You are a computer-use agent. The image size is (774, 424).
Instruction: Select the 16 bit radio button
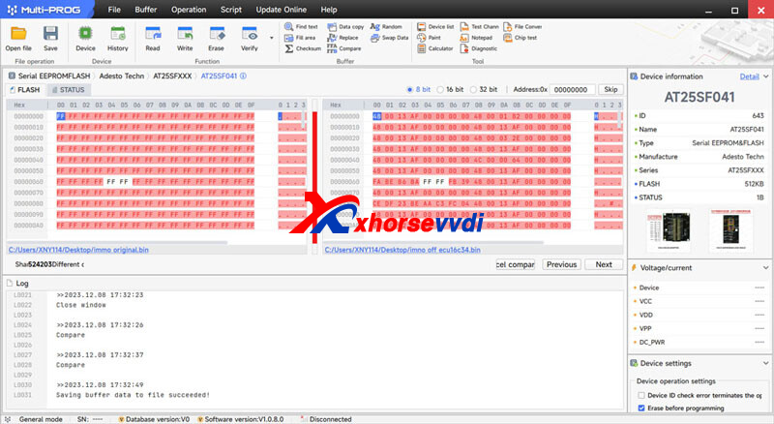tap(442, 89)
